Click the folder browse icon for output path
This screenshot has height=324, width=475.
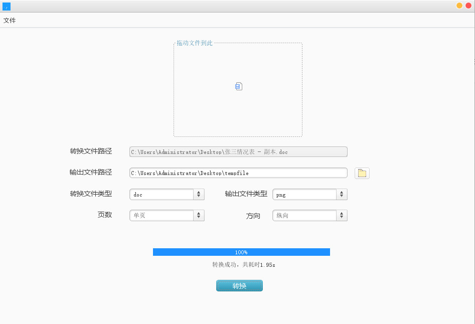(362, 173)
